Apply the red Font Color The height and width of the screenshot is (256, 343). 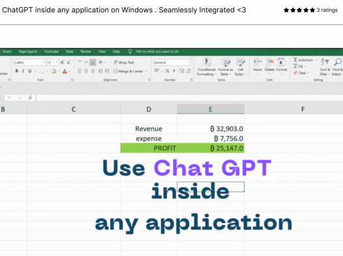[x=65, y=71]
